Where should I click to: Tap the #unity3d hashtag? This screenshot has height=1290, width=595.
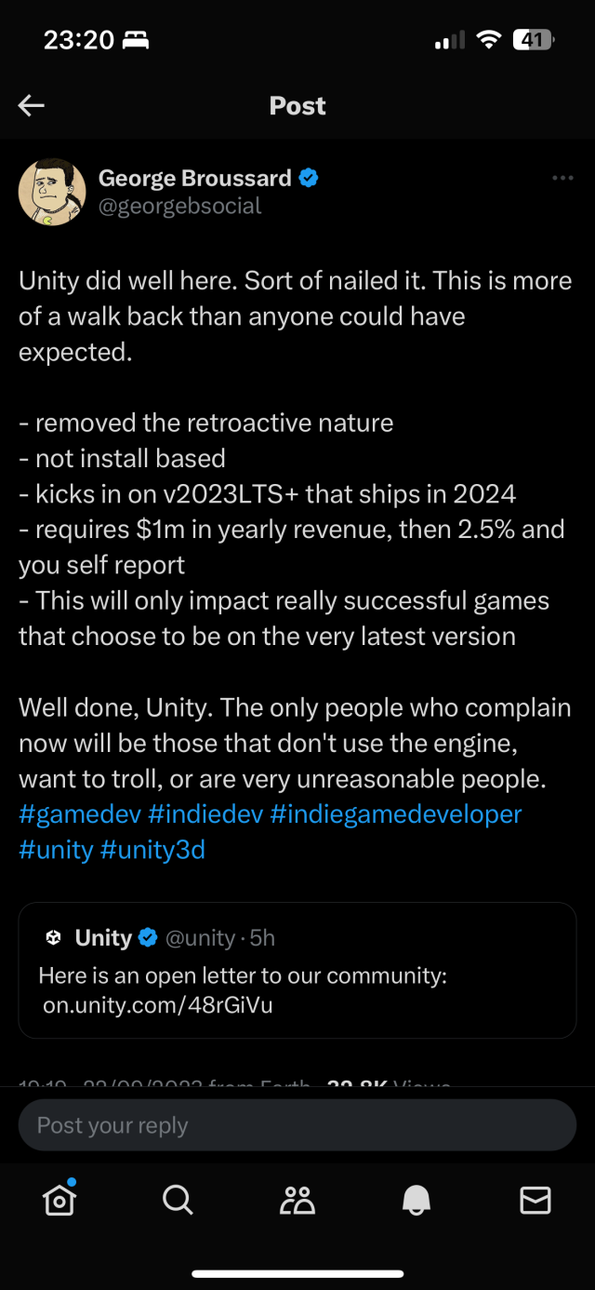tap(153, 850)
